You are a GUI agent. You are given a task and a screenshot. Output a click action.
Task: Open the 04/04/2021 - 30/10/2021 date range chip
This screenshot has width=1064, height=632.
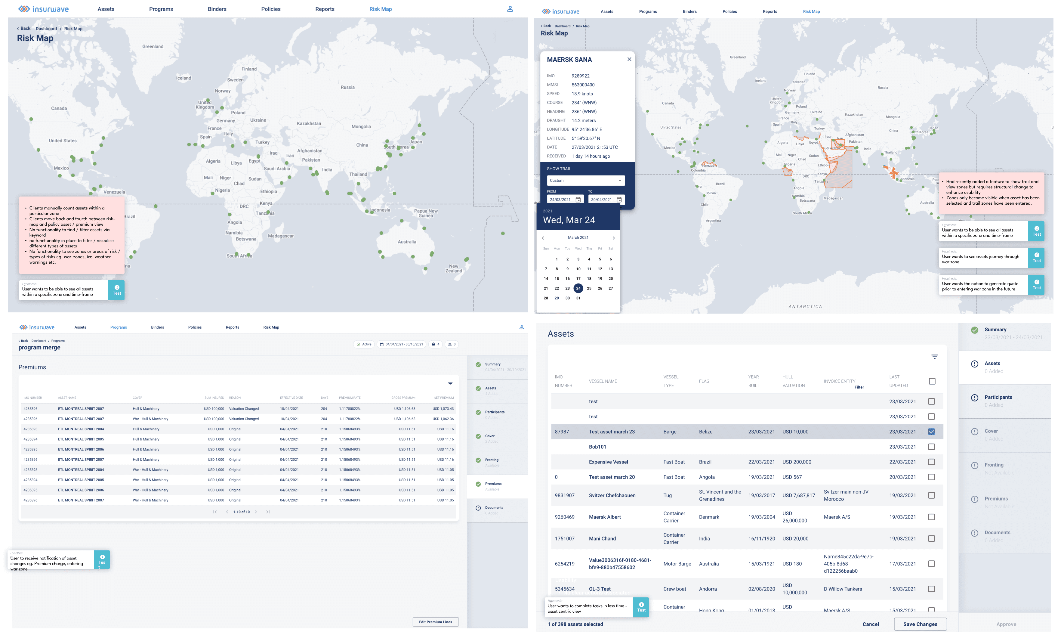pos(401,344)
